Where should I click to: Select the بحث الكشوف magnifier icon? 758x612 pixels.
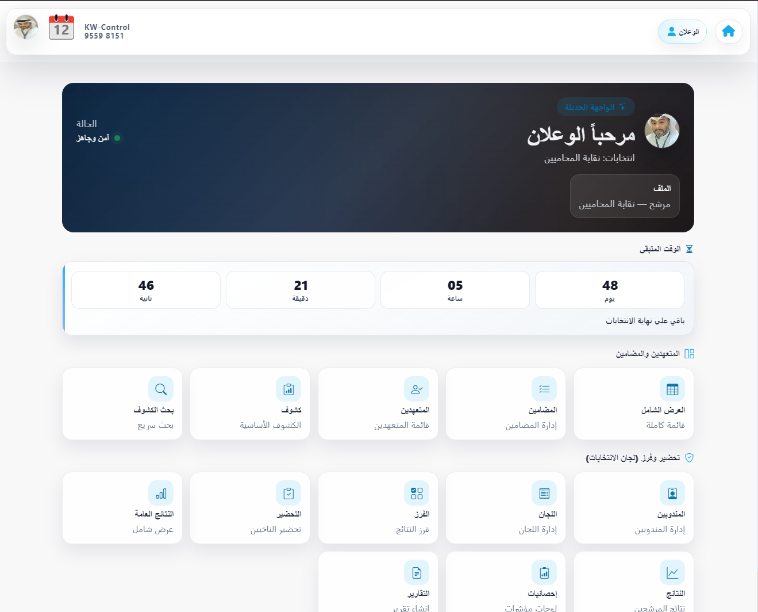click(x=161, y=389)
